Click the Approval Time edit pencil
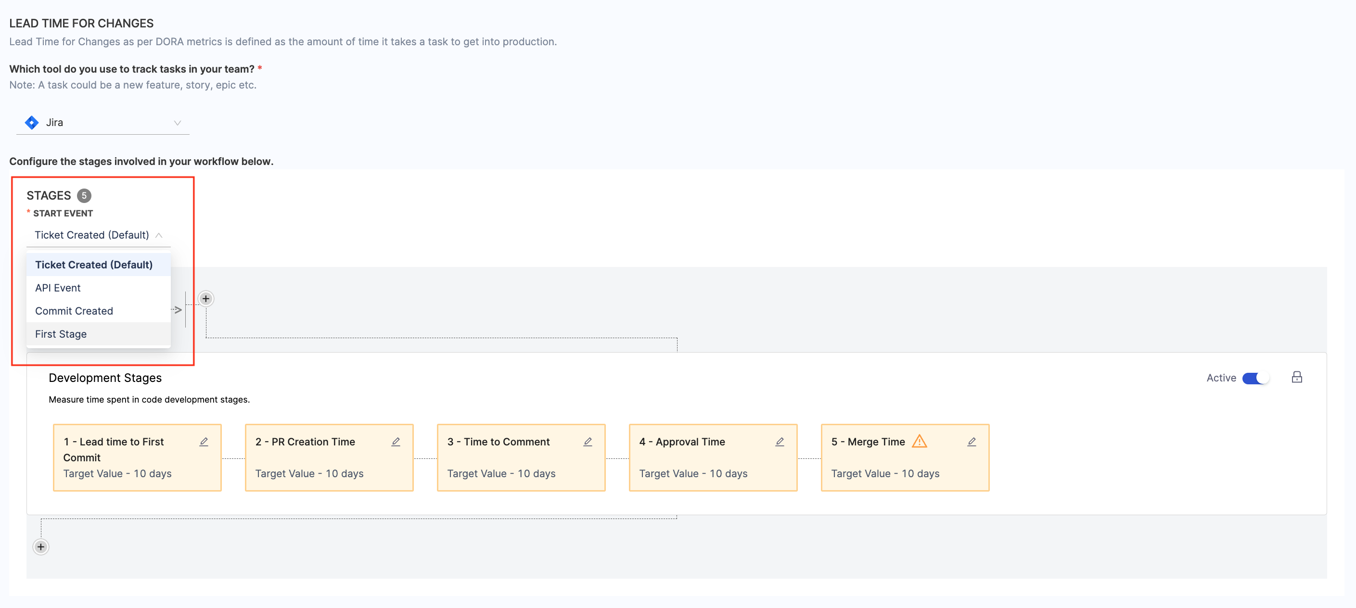This screenshot has width=1356, height=608. tap(780, 442)
